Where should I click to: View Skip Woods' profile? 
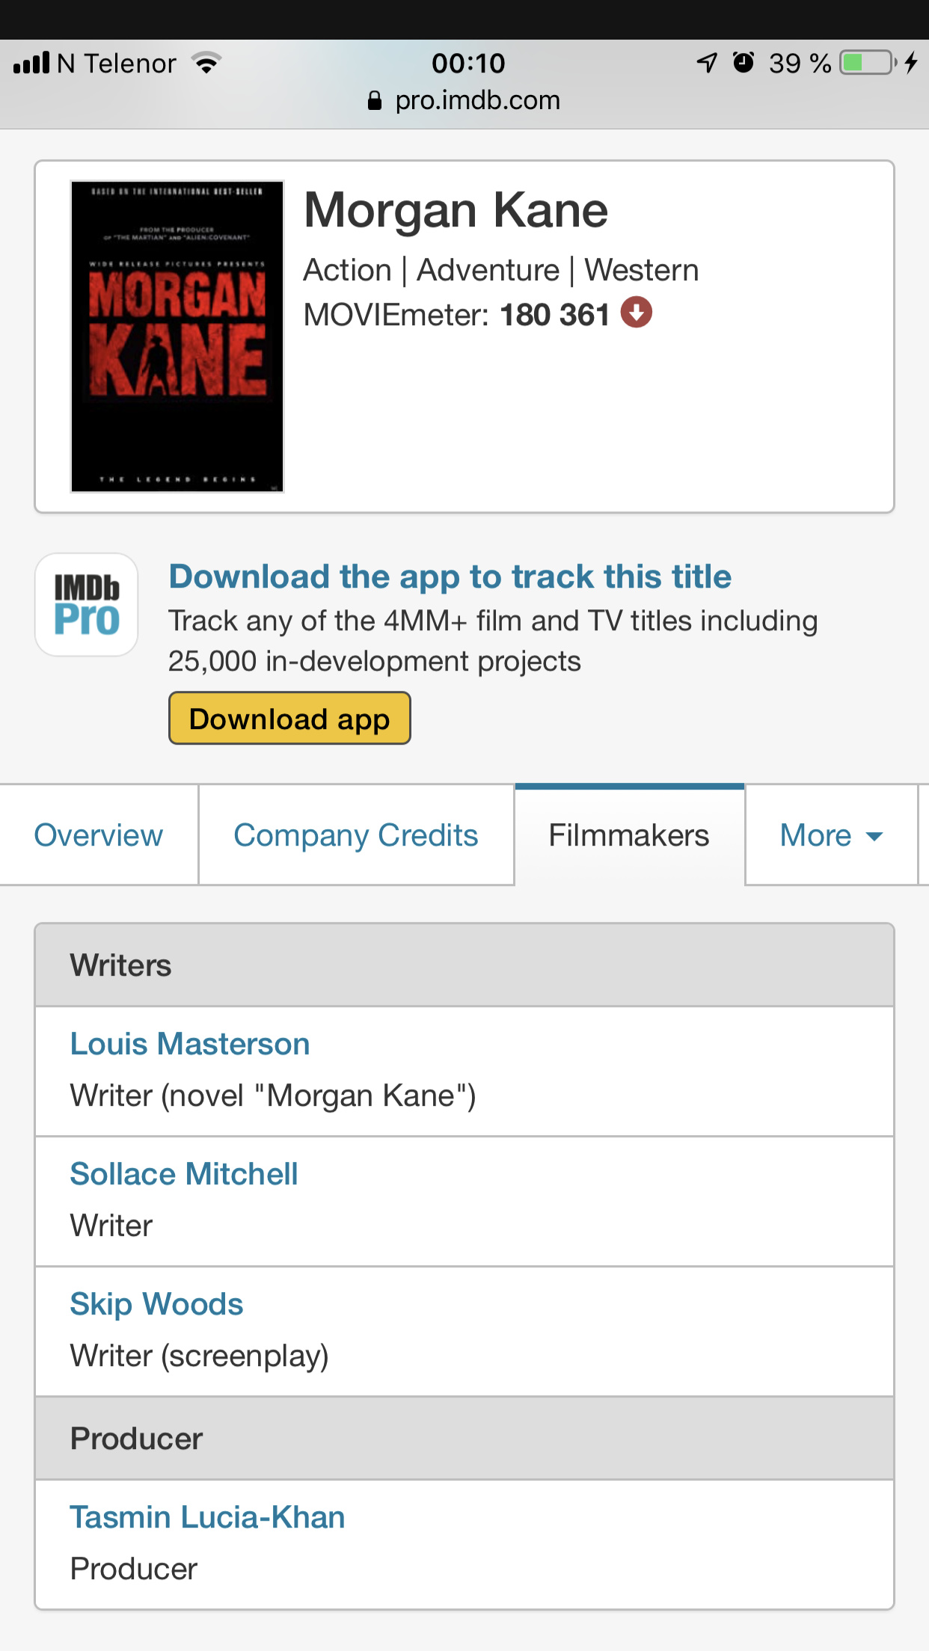coord(156,1304)
